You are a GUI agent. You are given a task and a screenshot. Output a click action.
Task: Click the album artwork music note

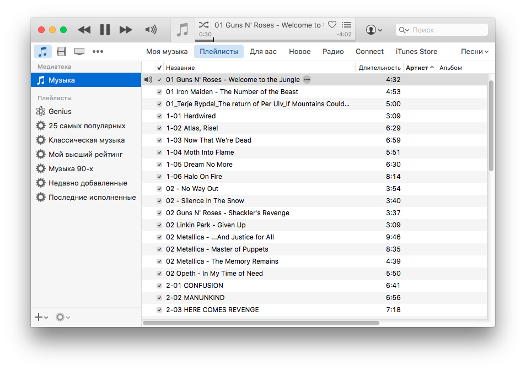coord(183,30)
